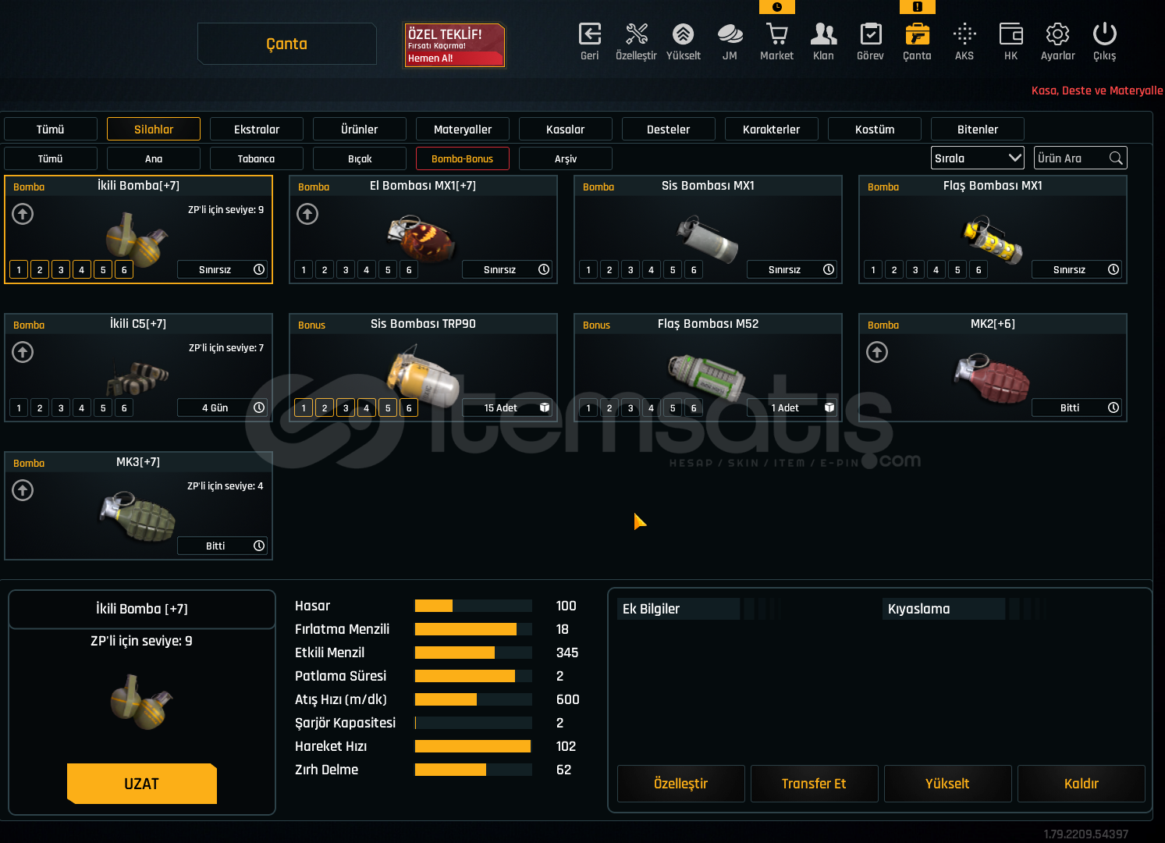Click the Ürün Ara search field

[1071, 158]
